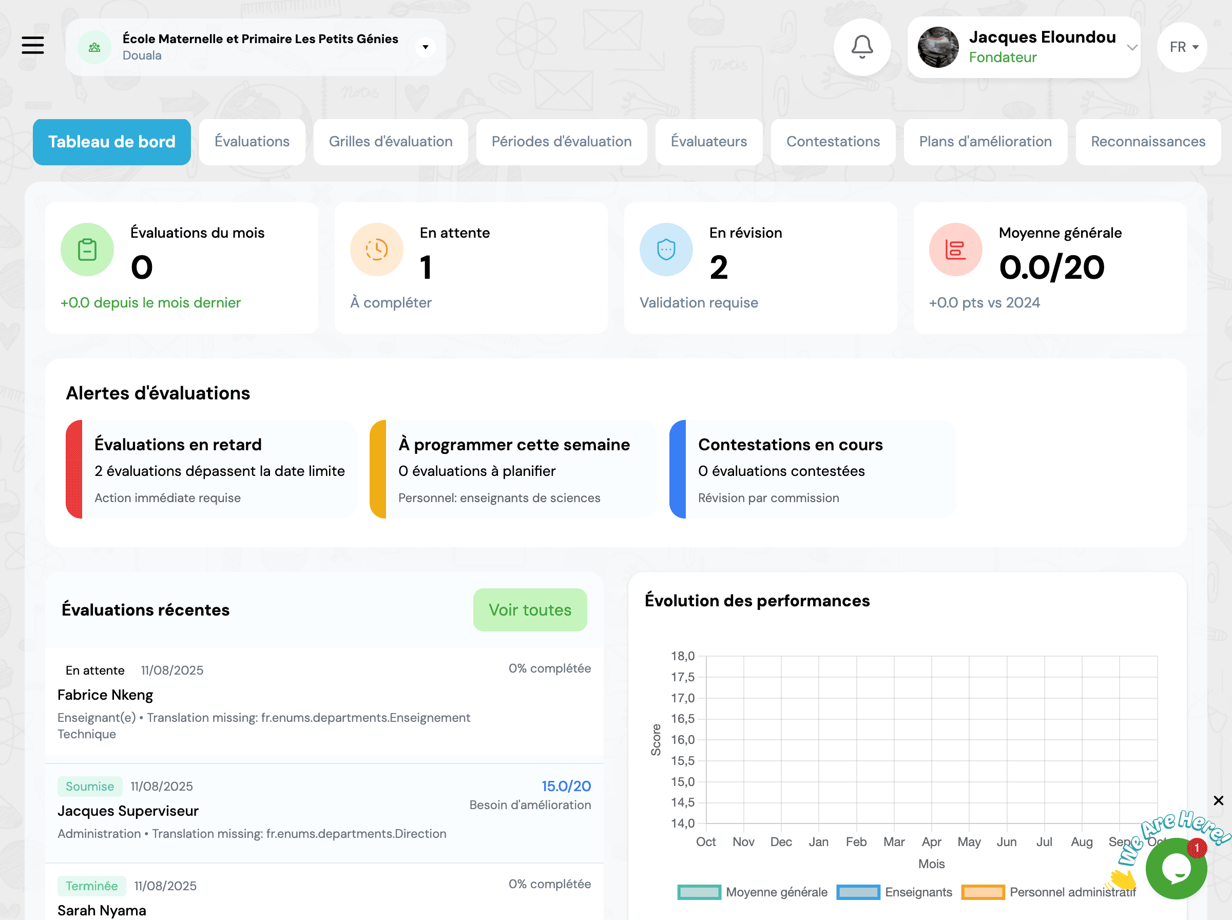
Task: Click the green school group icon
Action: pos(94,47)
